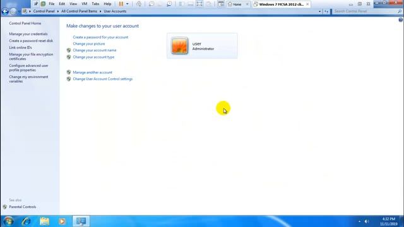Viewport: 404px width, 227px height.
Task: Click Change your picture
Action: 89,44
